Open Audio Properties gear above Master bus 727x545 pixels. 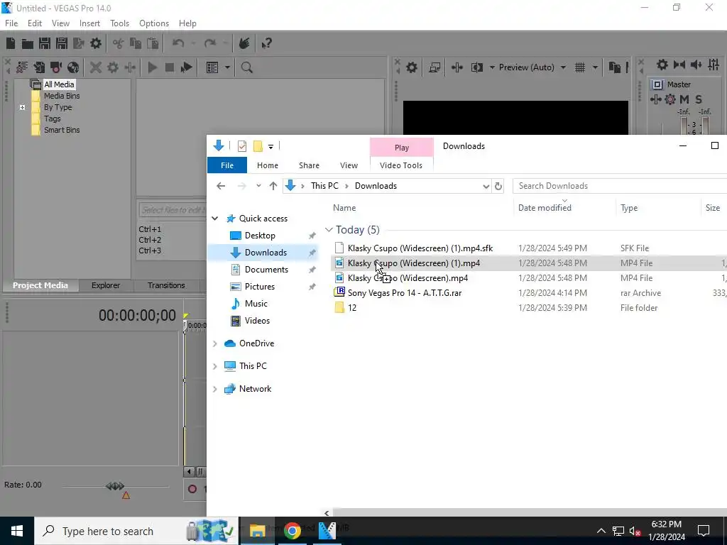pos(662,65)
